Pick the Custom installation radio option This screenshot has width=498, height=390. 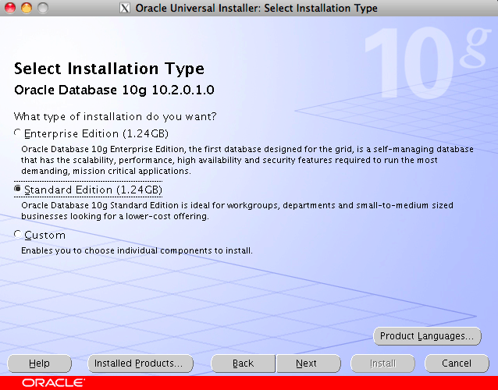18,235
